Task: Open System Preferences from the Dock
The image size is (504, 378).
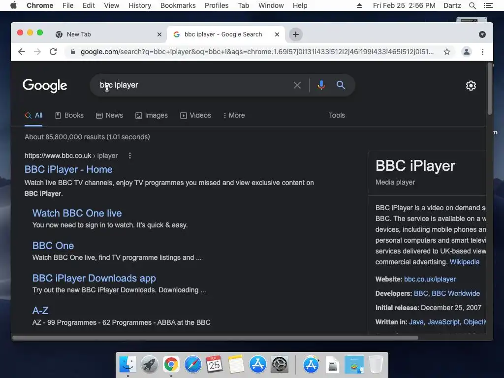Action: [x=280, y=364]
